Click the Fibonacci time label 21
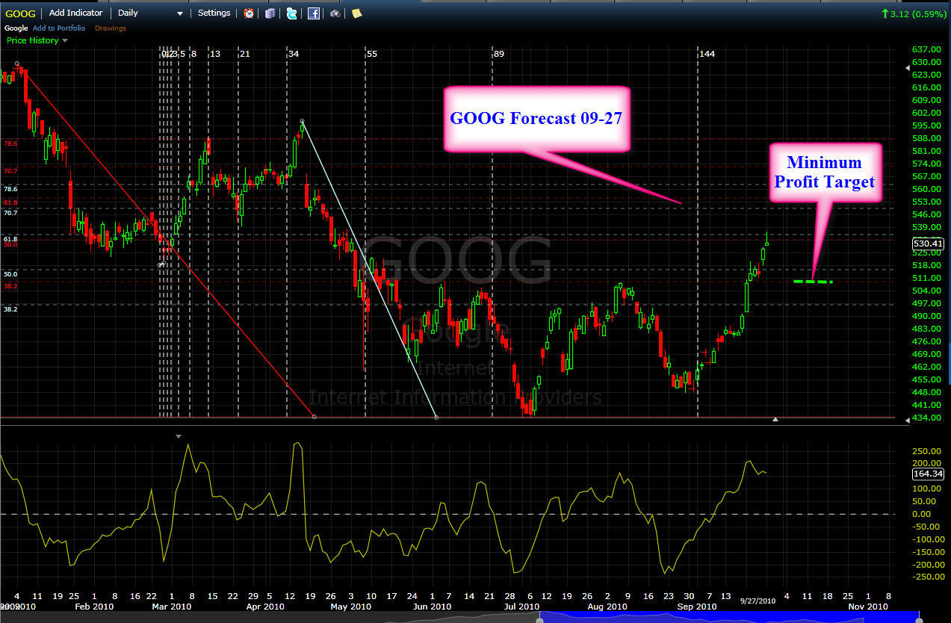 [245, 54]
